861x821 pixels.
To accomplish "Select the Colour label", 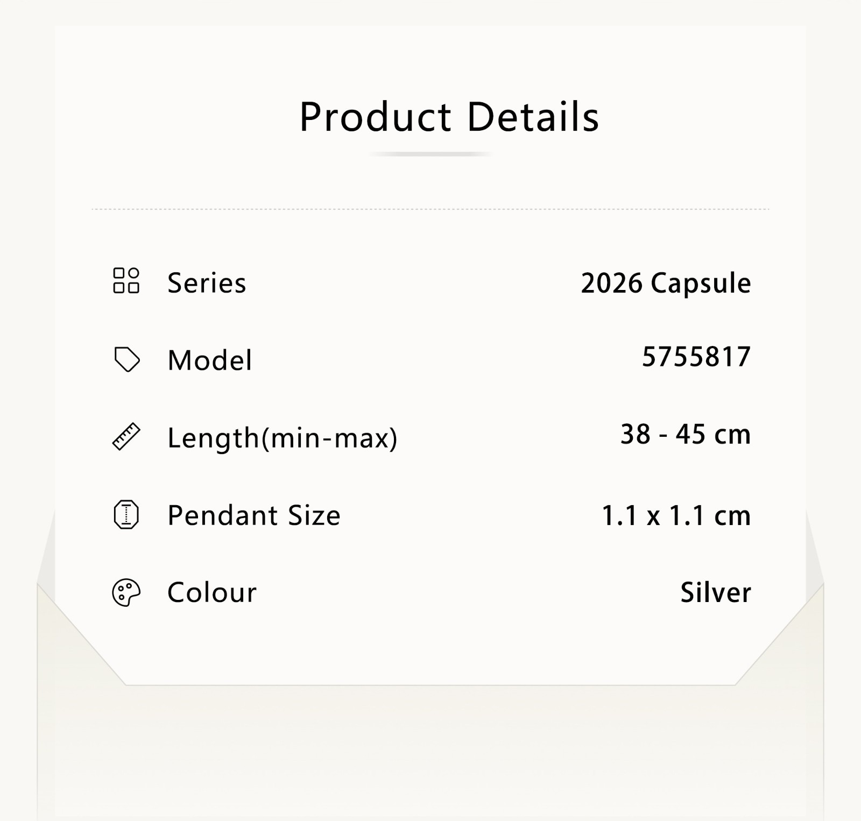I will [x=212, y=593].
